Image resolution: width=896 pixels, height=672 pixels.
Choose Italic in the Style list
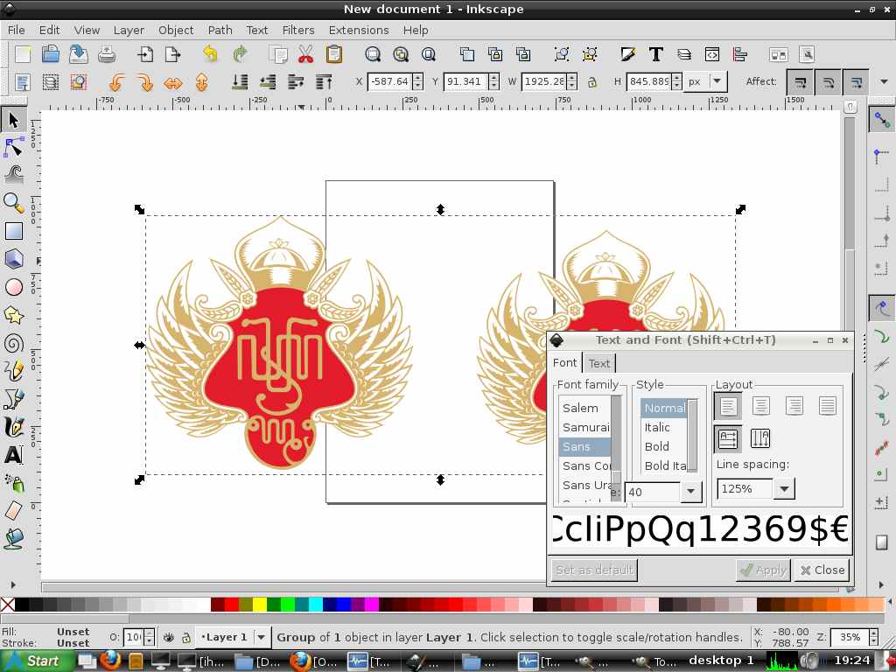[657, 427]
